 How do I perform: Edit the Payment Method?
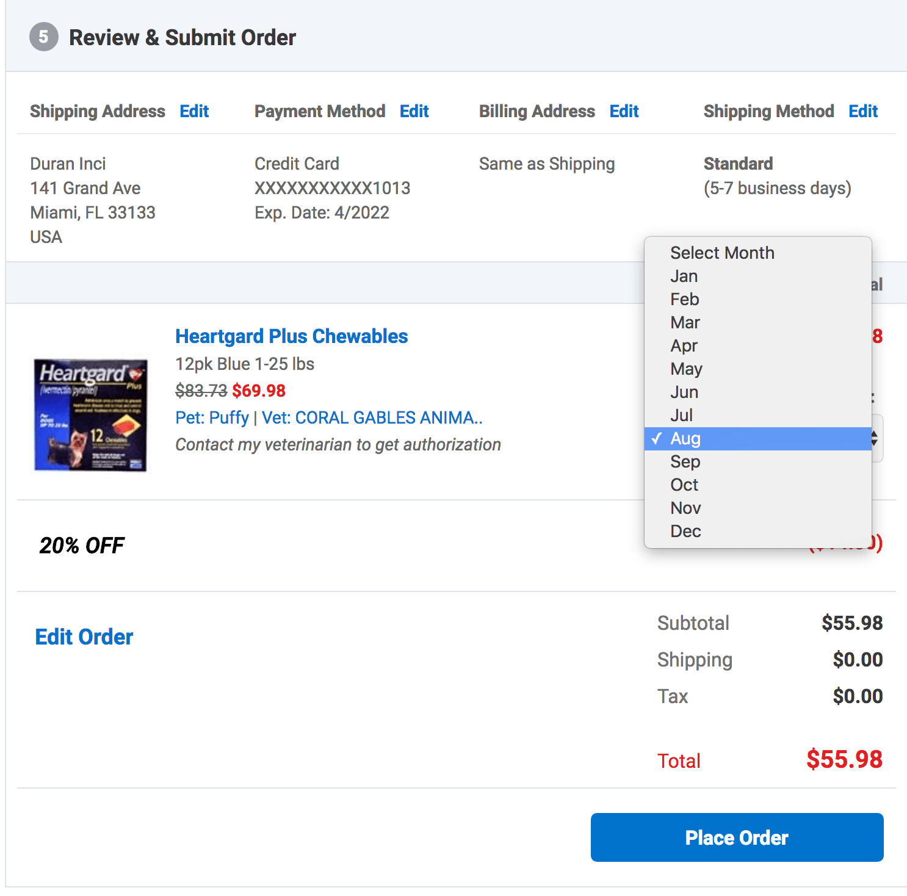414,111
